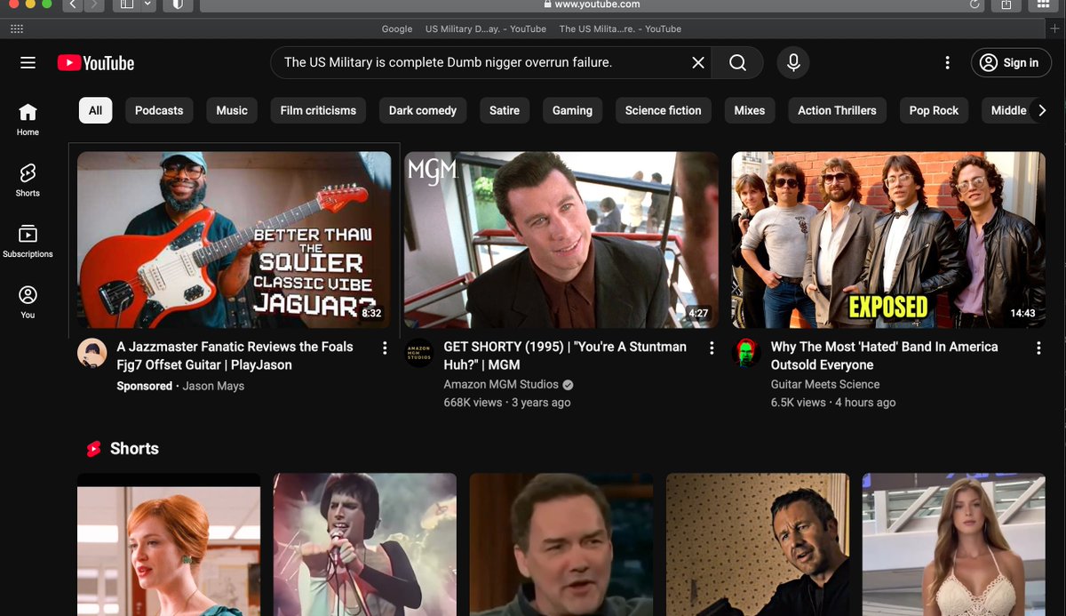Open the favorites grid icon in the tab bar

(x=16, y=28)
